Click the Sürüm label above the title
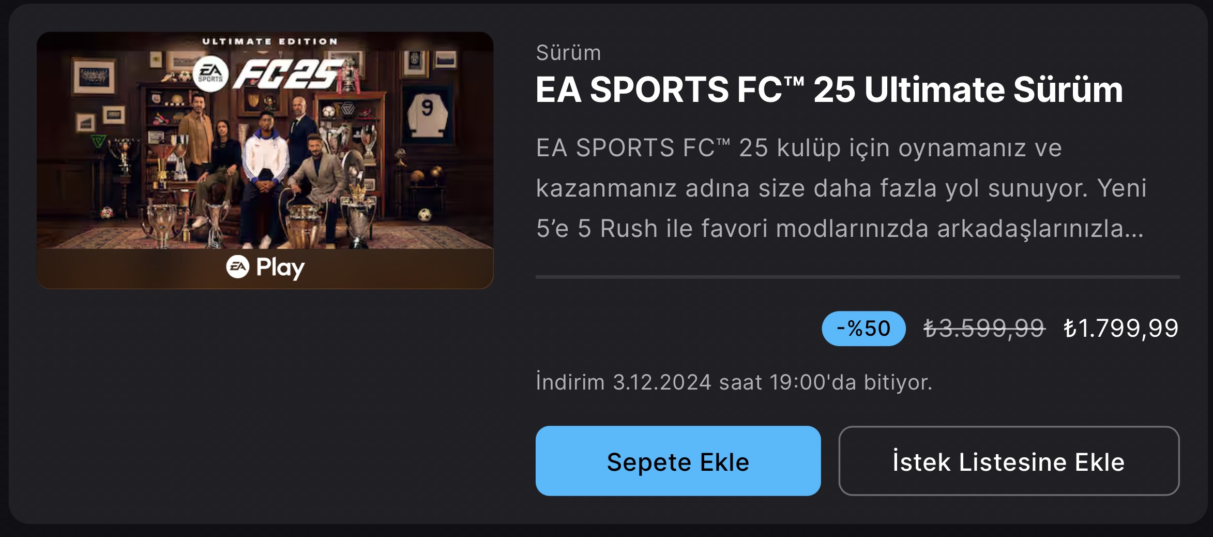Screen dimensions: 1213x537 [x=568, y=53]
